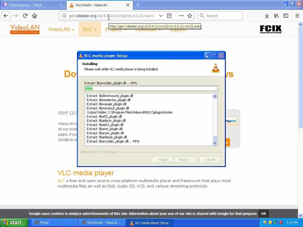The width and height of the screenshot is (303, 227).
Task: Toggle reader view icon
Action: coord(169,16)
